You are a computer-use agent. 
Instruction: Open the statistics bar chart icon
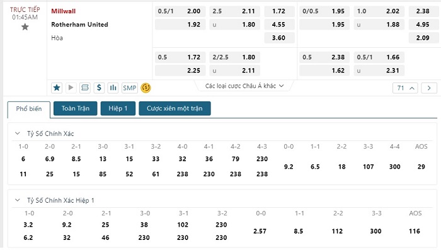click(x=113, y=88)
